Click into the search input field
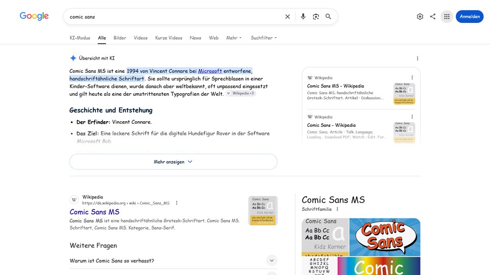 175,16
